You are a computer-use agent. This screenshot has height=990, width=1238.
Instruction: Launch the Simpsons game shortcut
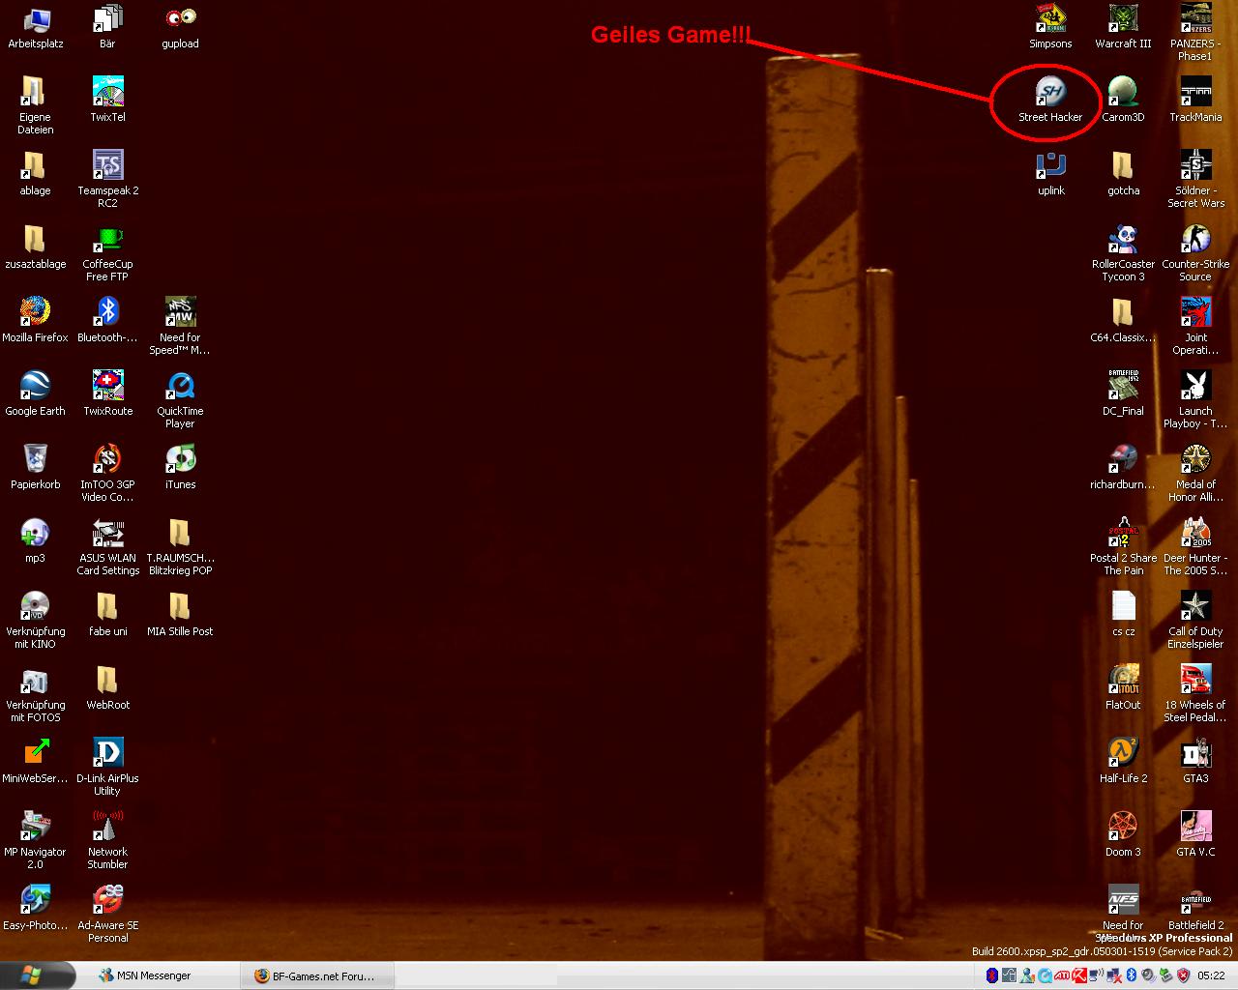(1050, 27)
